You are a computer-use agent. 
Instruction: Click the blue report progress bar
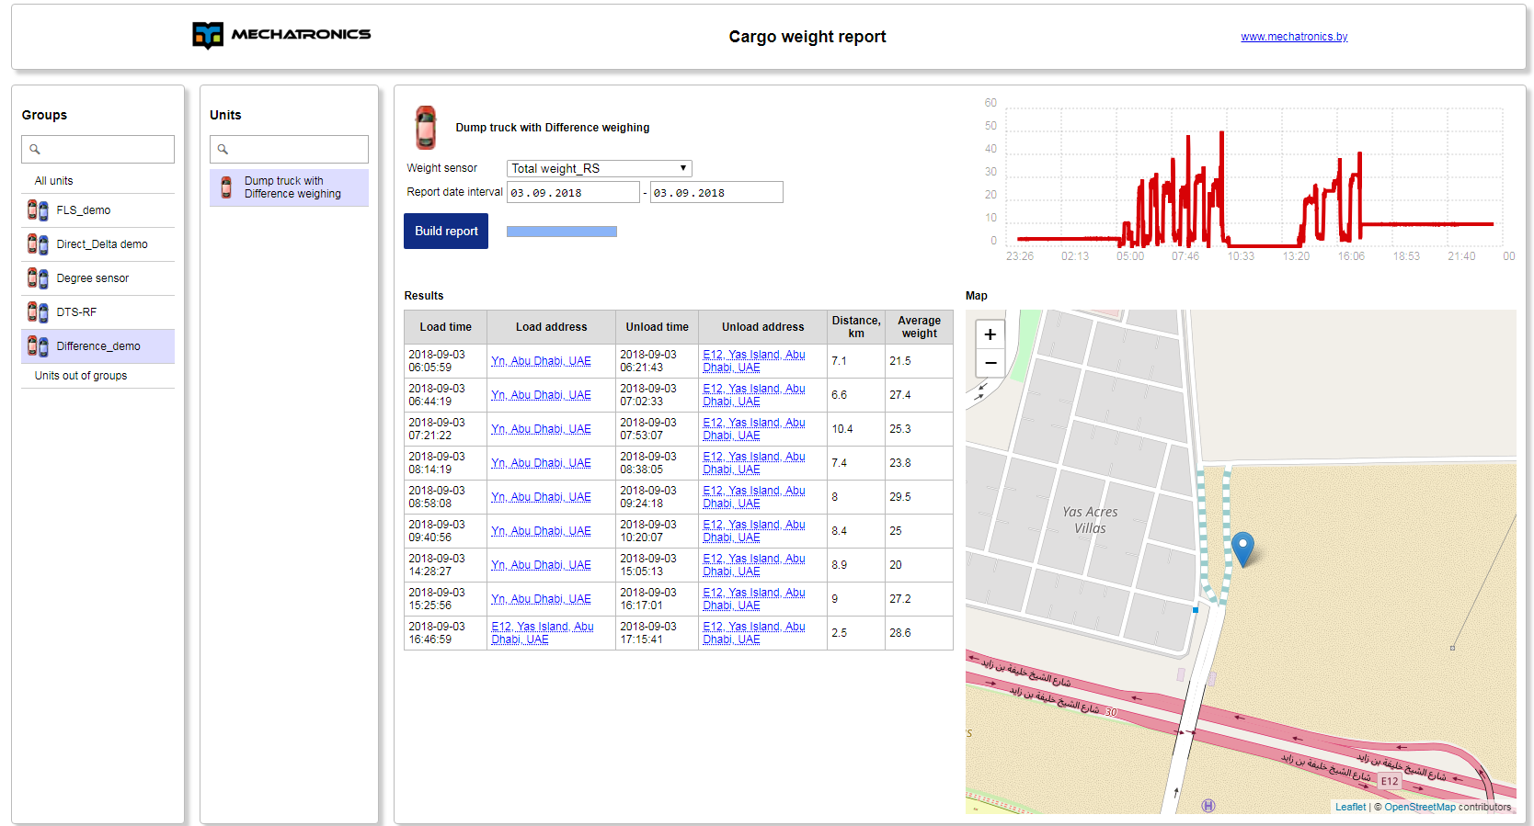[x=562, y=232]
